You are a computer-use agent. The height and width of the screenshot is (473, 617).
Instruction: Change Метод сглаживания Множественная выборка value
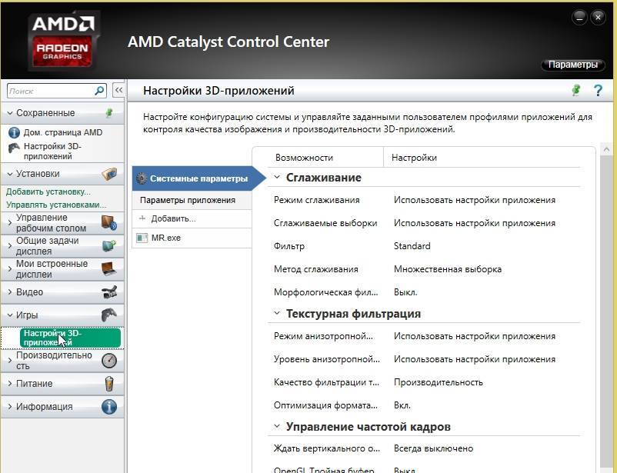tap(448, 269)
